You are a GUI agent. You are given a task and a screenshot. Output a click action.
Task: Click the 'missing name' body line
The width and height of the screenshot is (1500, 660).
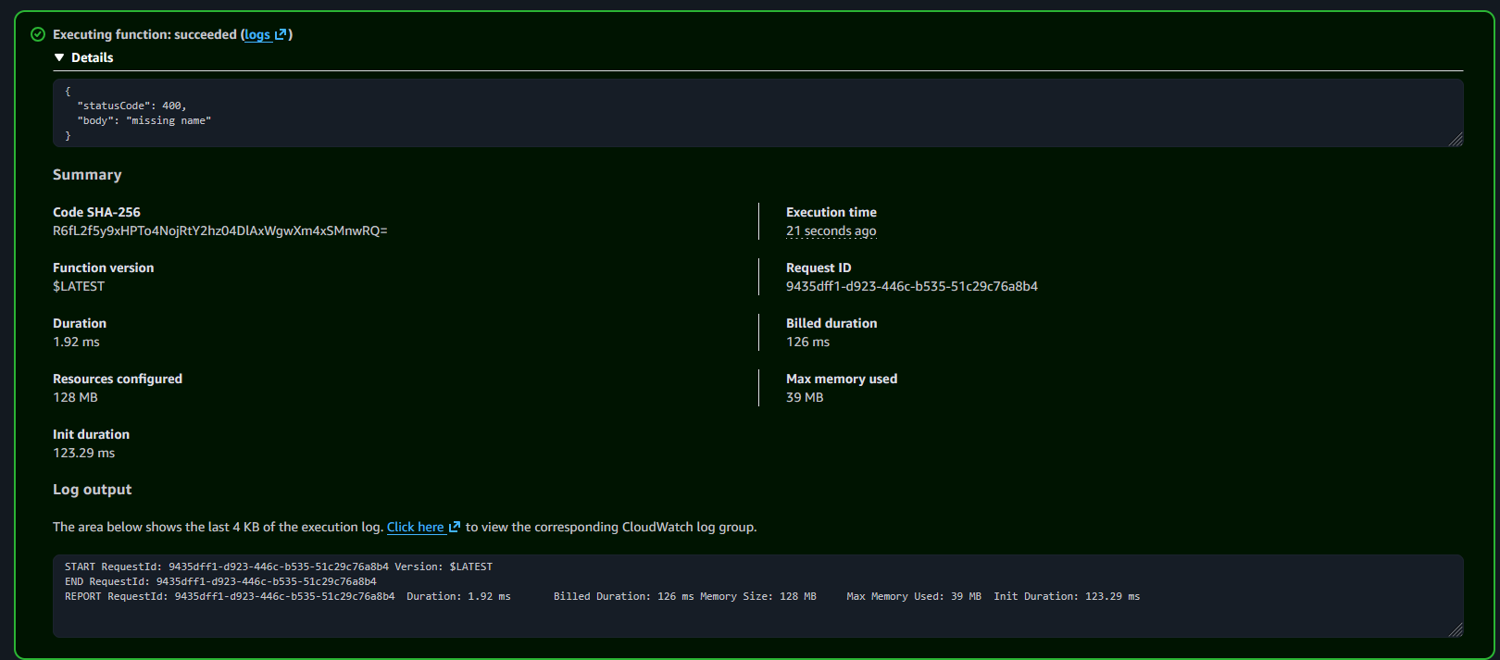(144, 120)
